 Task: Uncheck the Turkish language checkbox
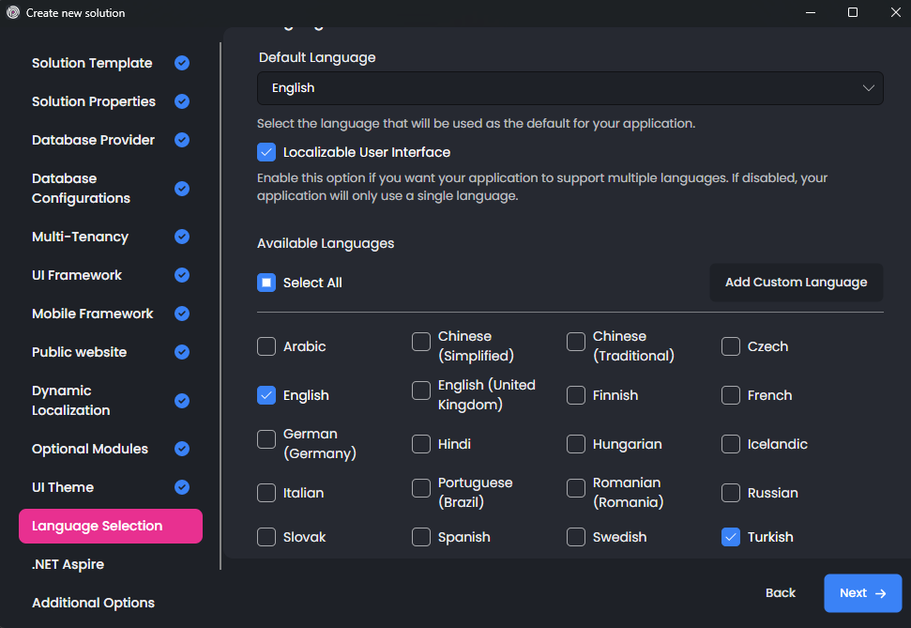pyautogui.click(x=731, y=537)
